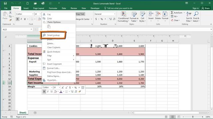The height and width of the screenshot is (119, 213).
Task: Switch to Page Break Preview in status bar
Action: pos(179,117)
